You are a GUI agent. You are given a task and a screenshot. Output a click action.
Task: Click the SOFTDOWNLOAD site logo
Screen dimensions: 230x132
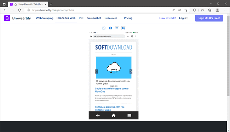click(x=114, y=48)
